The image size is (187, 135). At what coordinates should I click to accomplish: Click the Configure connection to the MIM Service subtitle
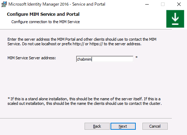pyautogui.click(x=46, y=22)
